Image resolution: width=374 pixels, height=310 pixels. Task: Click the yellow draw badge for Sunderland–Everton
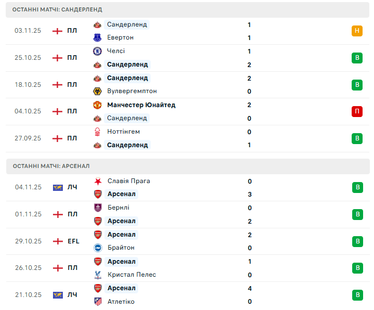[357, 31]
